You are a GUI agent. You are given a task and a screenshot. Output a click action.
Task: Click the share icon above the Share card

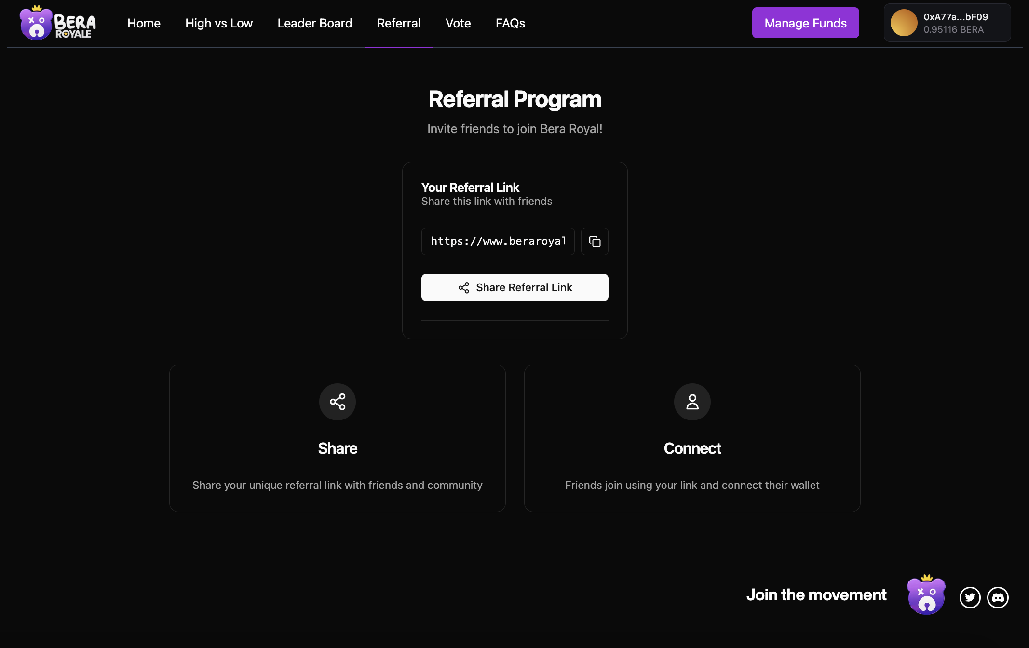[x=337, y=402]
